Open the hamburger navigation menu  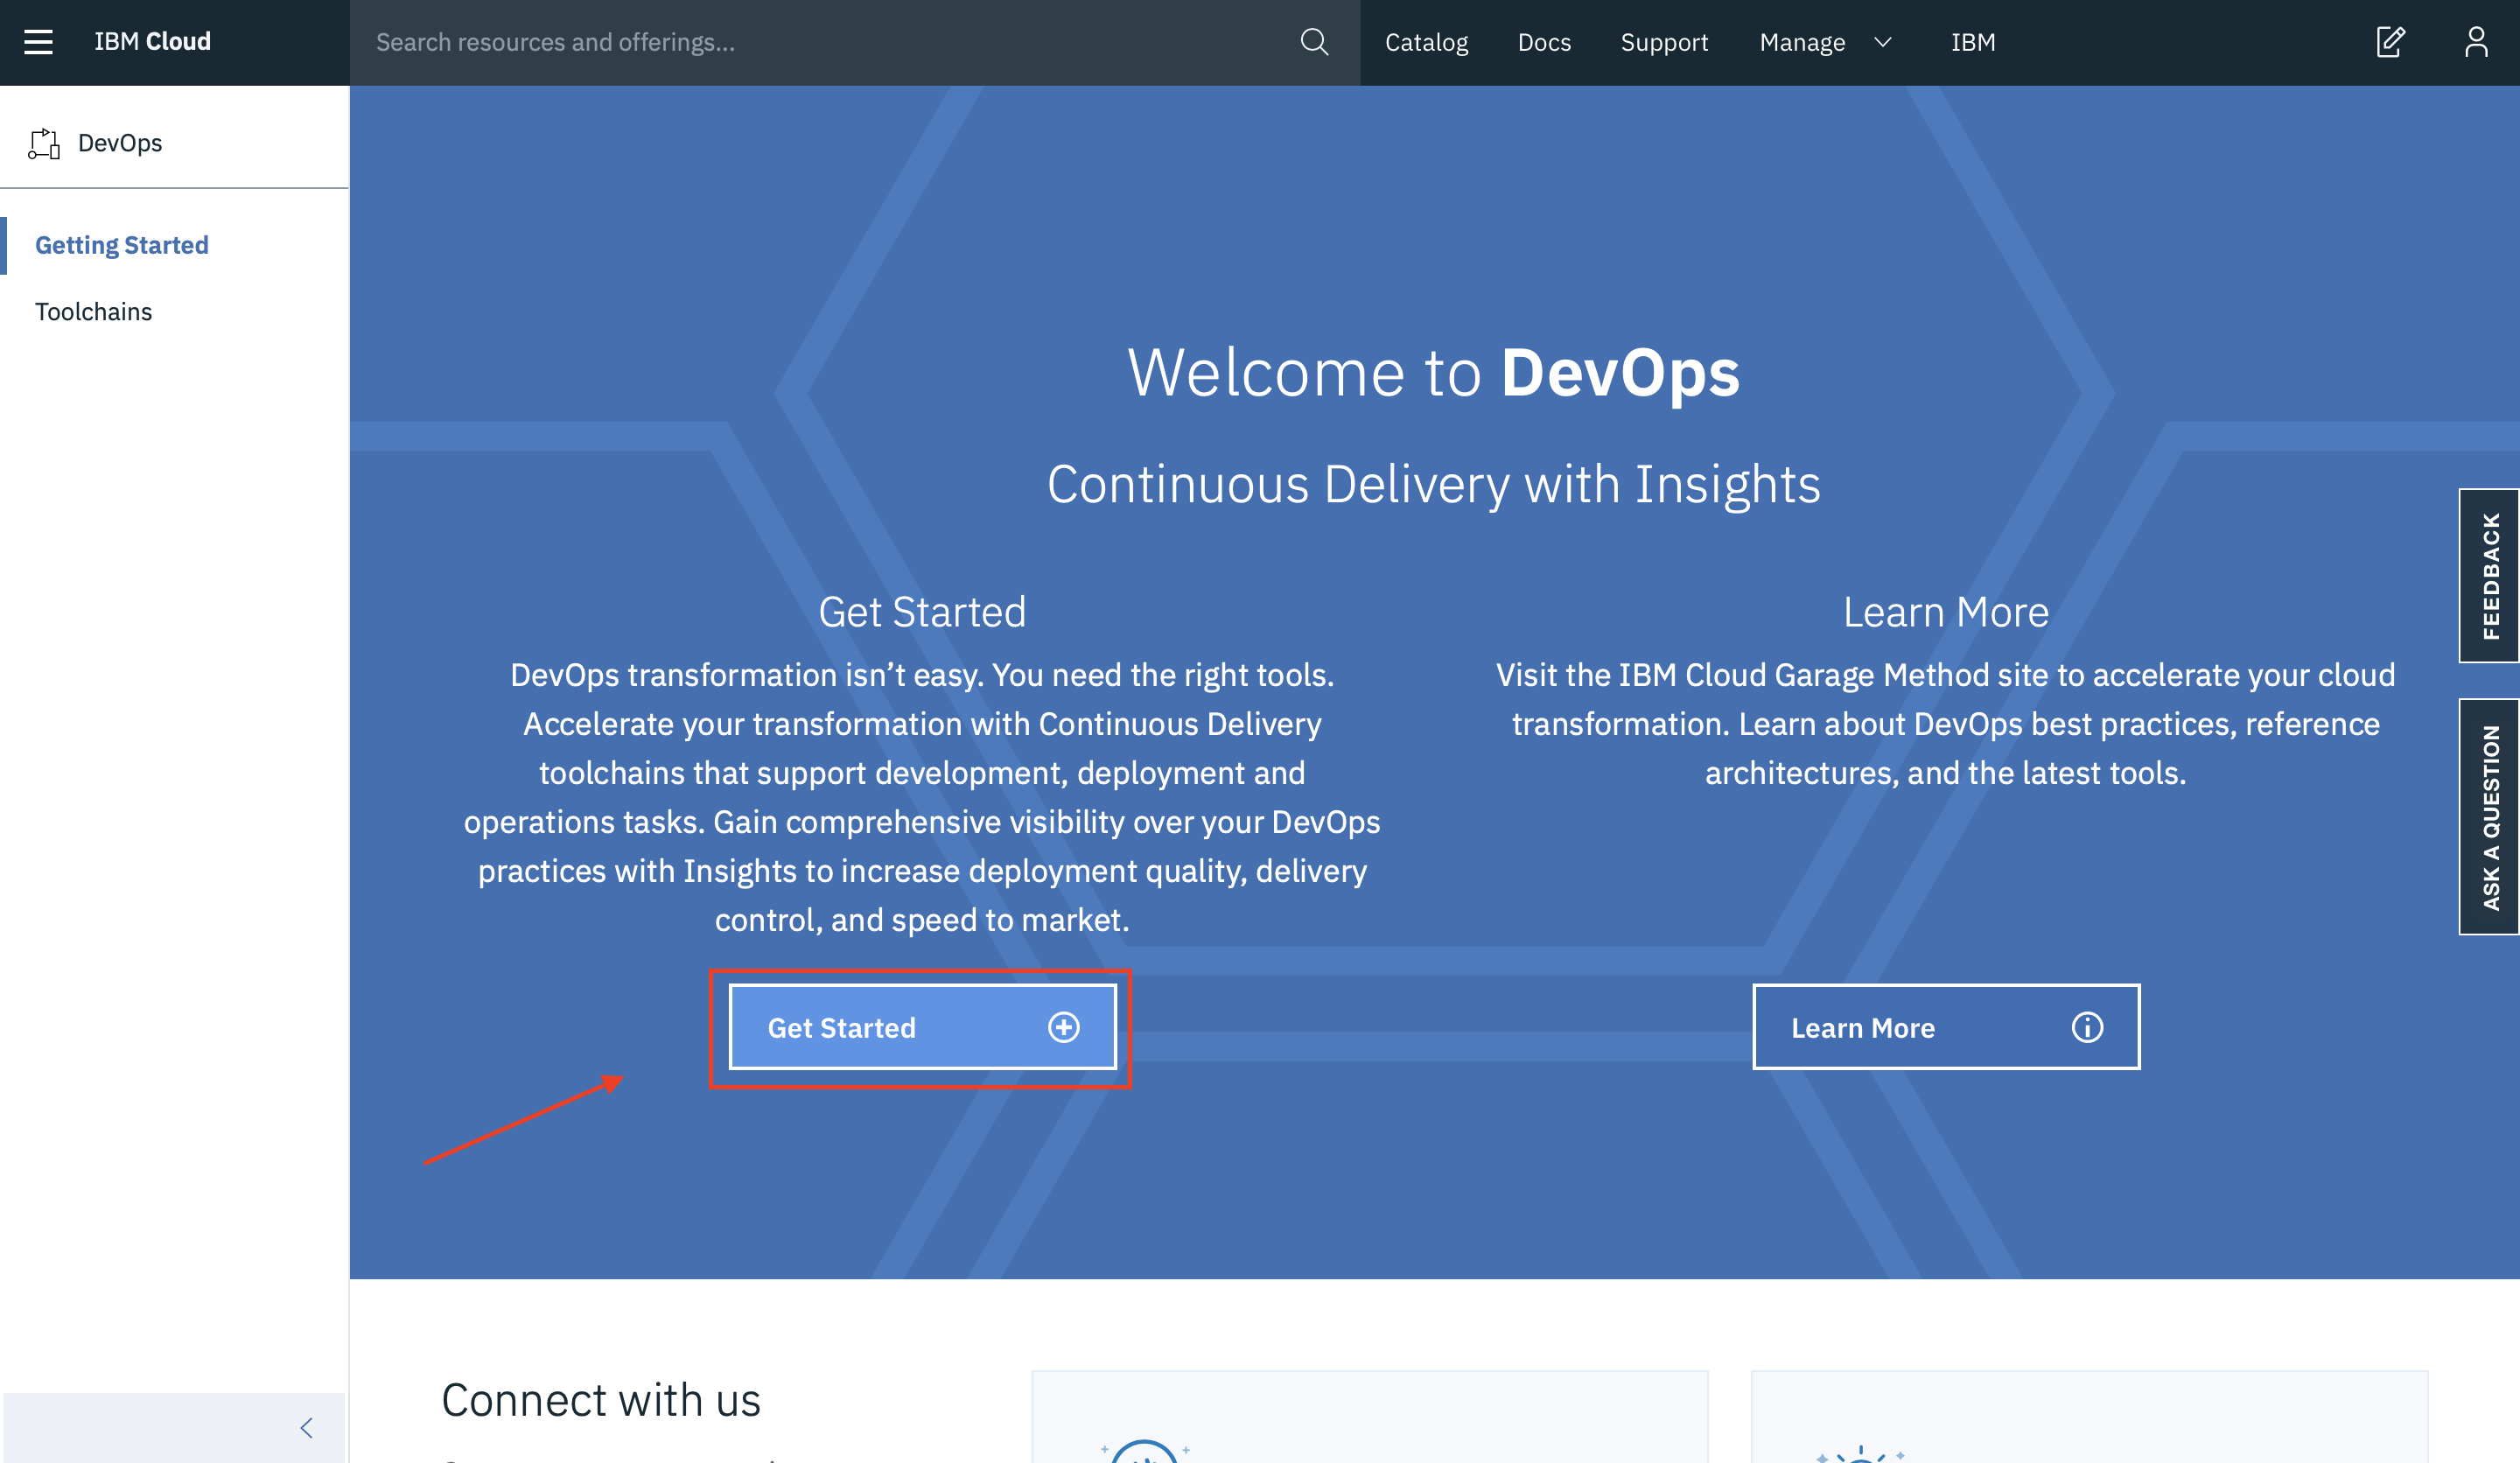click(38, 42)
